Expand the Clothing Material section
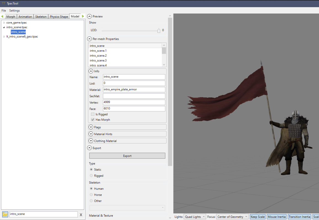The width and height of the screenshot is (319, 220). (x=91, y=141)
